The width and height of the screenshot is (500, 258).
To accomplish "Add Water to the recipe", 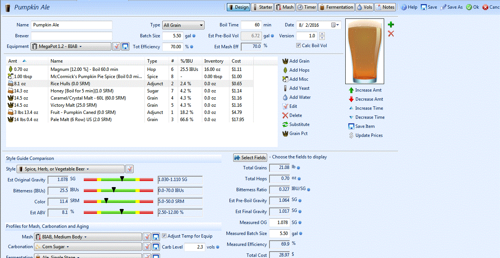I will [297, 97].
